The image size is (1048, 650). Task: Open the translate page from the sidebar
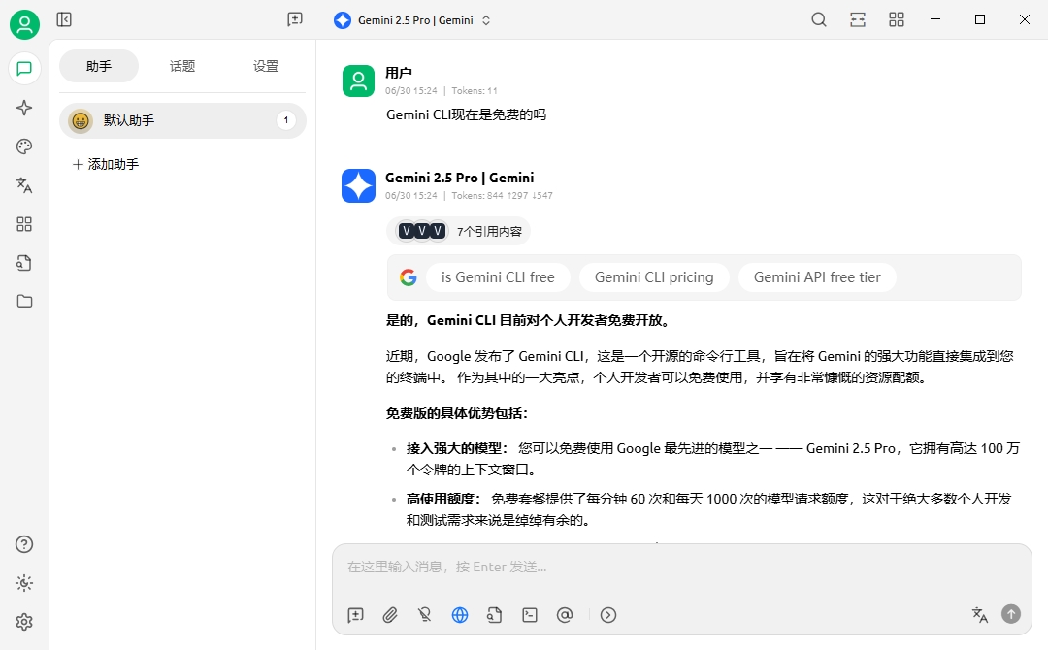pos(24,185)
